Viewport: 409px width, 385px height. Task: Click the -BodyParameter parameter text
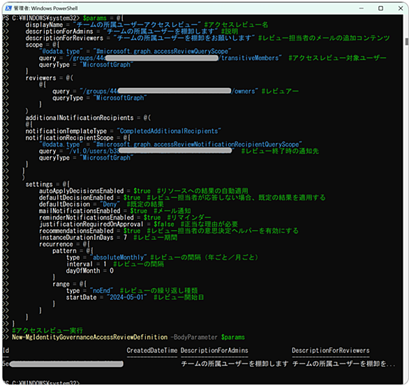click(x=194, y=337)
